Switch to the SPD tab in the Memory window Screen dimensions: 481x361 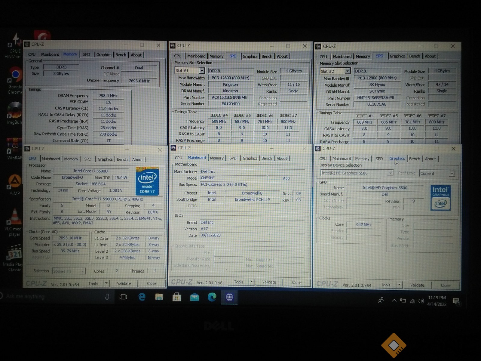pyautogui.click(x=87, y=55)
